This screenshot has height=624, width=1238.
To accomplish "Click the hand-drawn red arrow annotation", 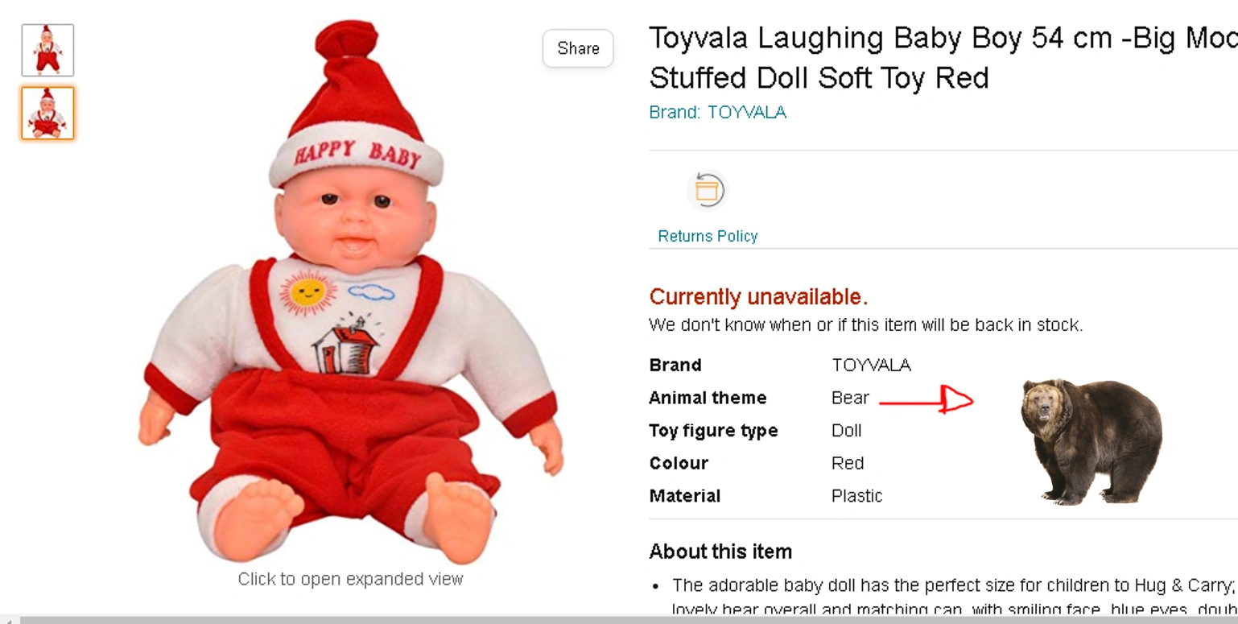I will point(927,400).
